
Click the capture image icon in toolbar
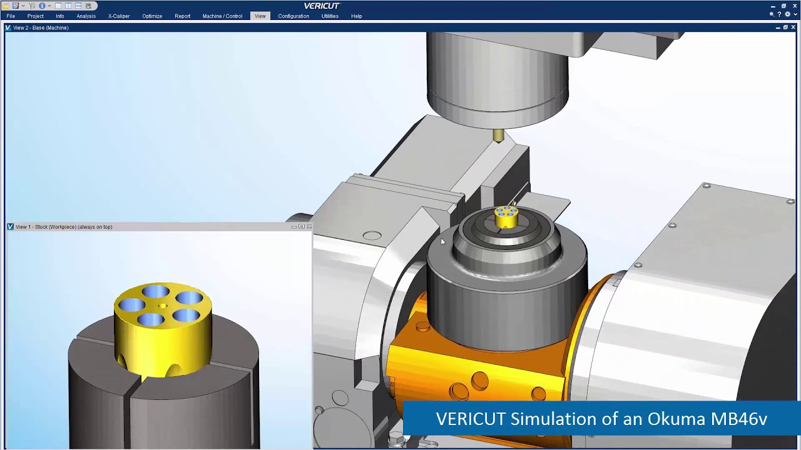[x=88, y=6]
